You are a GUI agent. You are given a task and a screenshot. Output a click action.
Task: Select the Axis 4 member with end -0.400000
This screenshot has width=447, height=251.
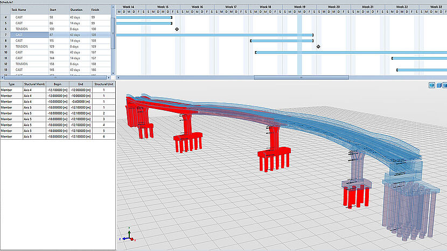pyautogui.click(x=32, y=101)
